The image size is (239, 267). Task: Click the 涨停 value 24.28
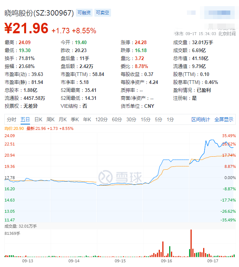pyautogui.click(x=141, y=42)
